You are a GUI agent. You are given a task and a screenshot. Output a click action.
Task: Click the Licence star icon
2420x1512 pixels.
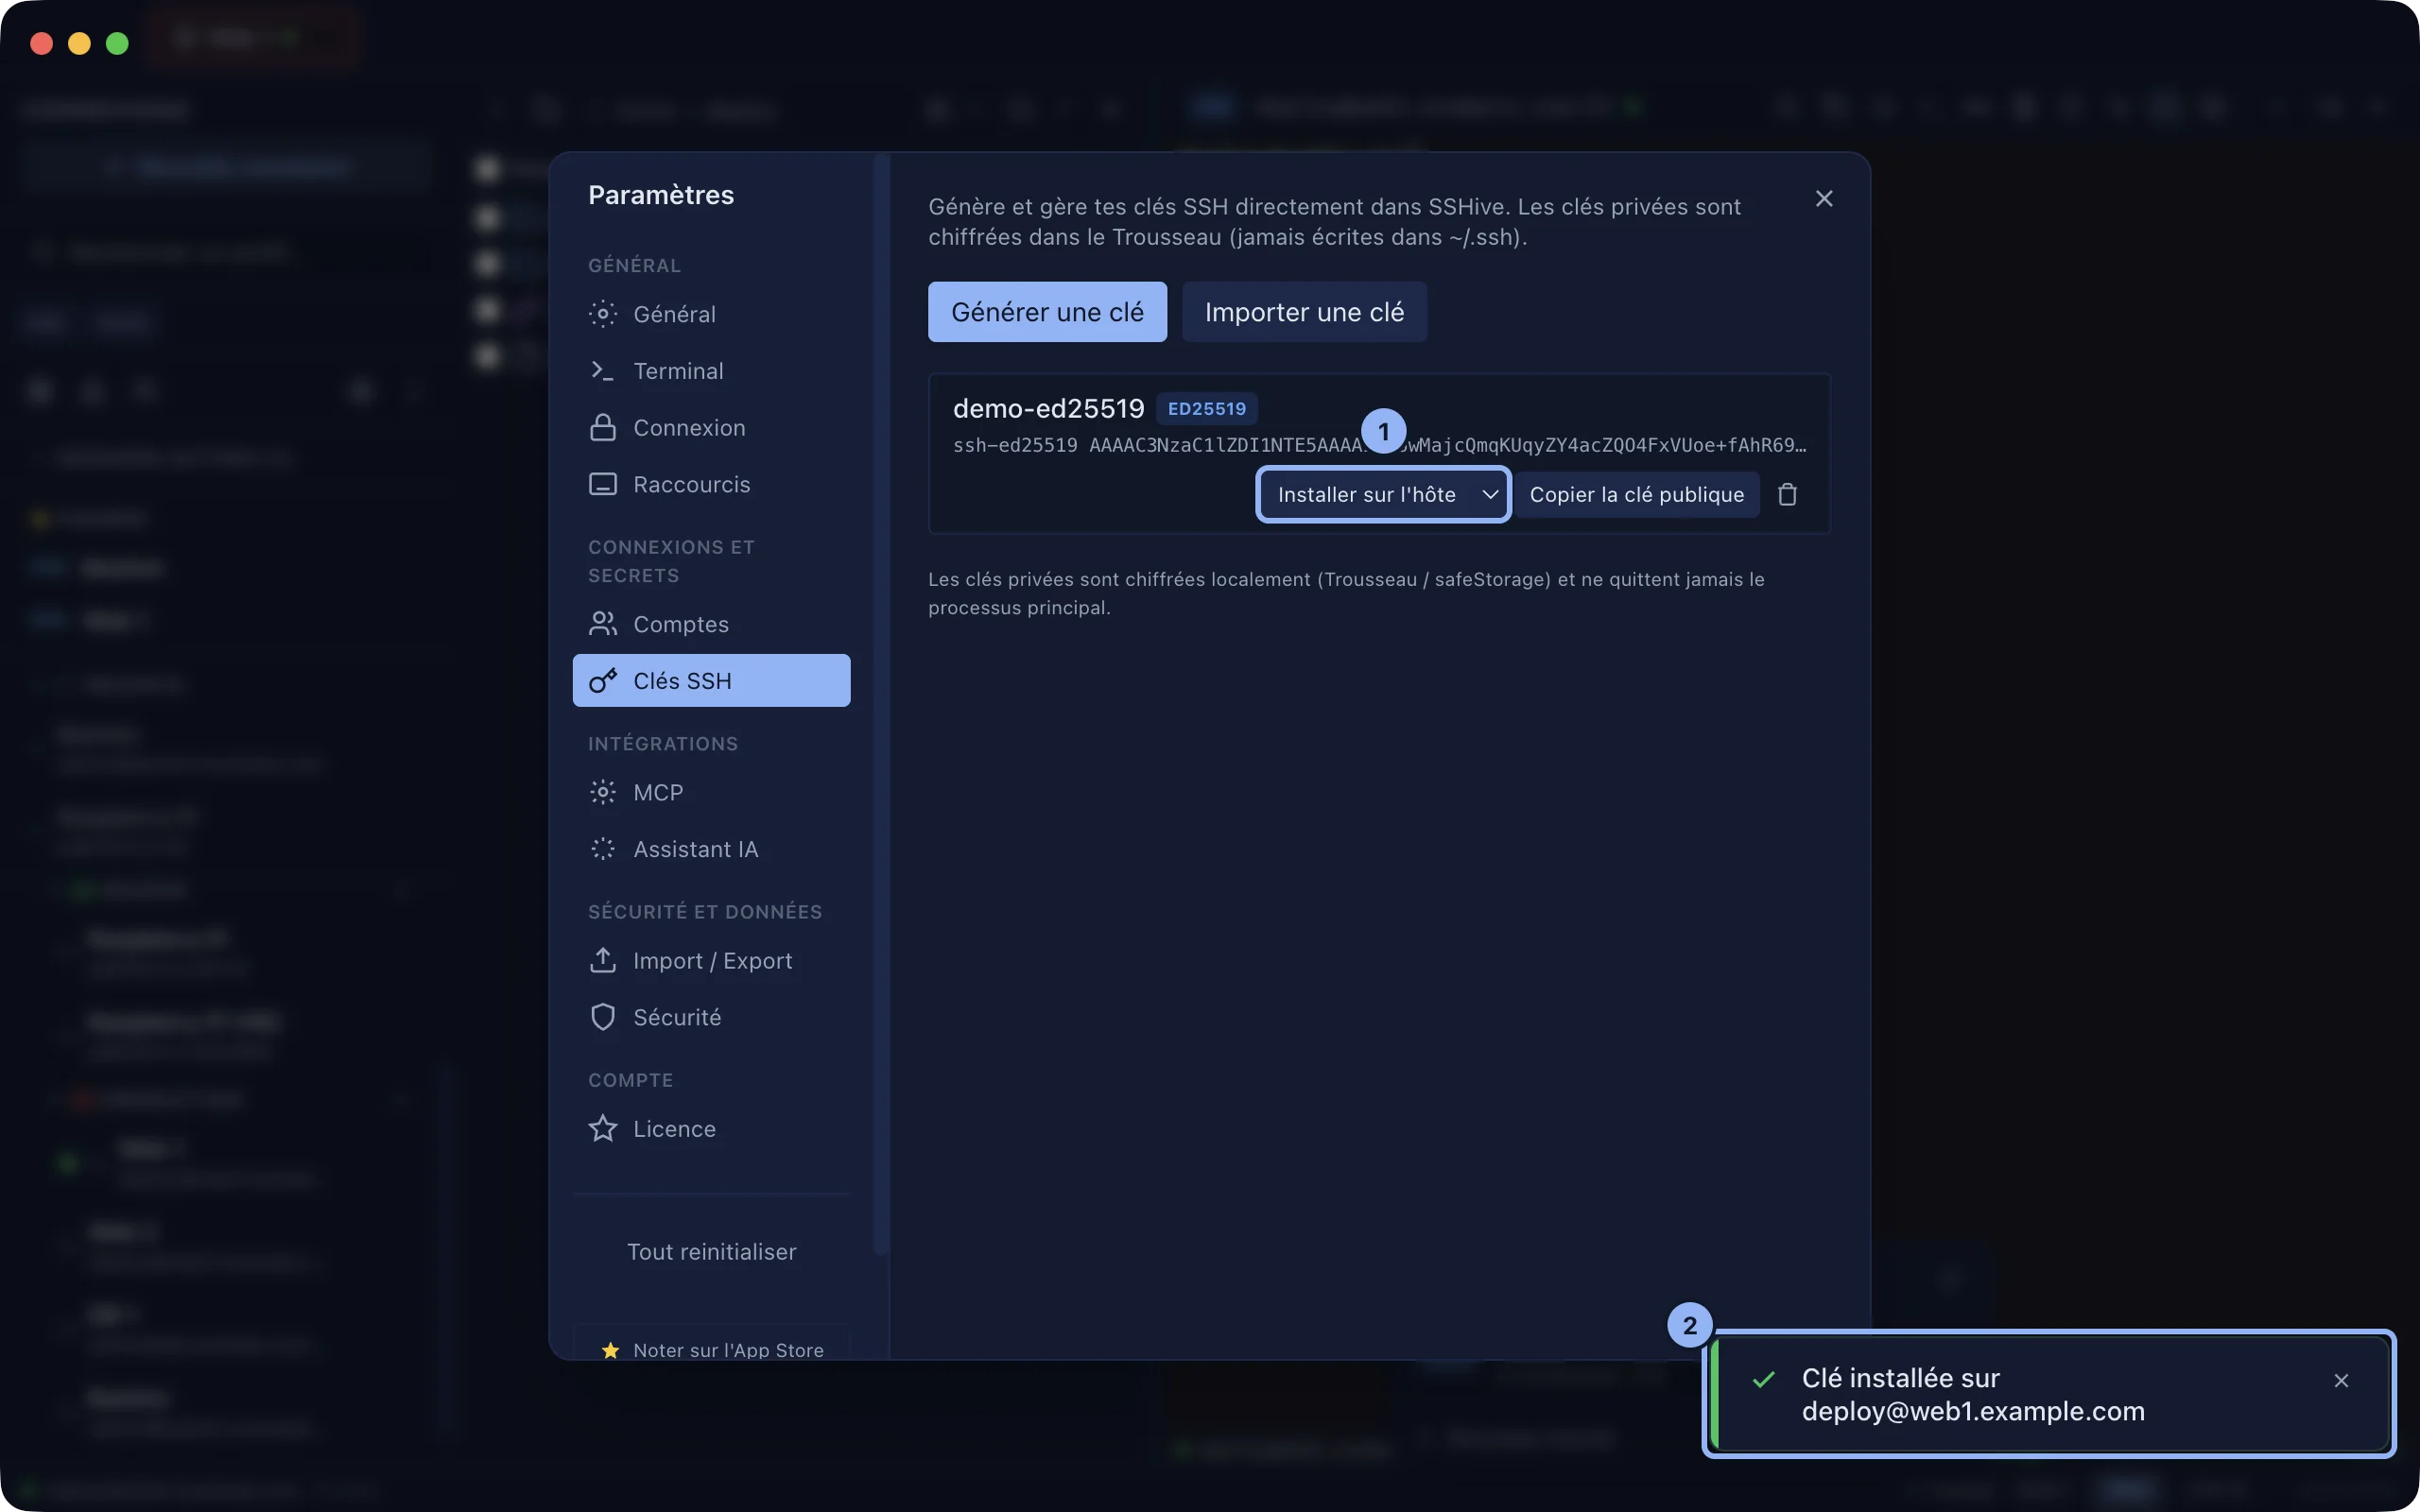(x=603, y=1129)
